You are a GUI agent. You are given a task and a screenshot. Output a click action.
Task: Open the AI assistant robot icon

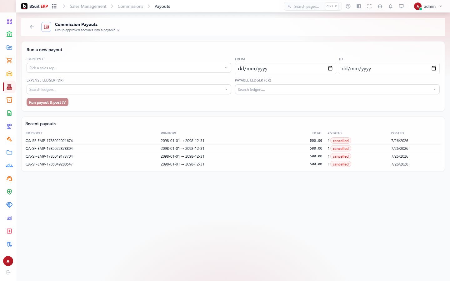pyautogui.click(x=380, y=6)
